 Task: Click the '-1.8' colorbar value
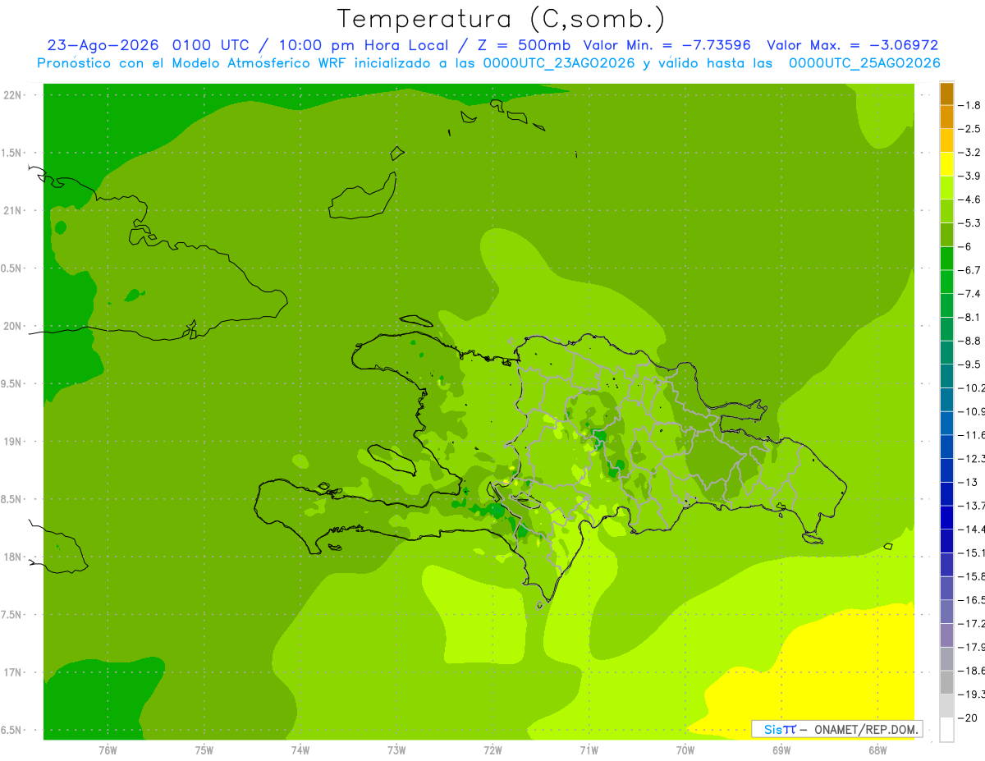969,105
